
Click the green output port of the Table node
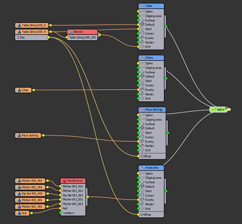[166, 26]
